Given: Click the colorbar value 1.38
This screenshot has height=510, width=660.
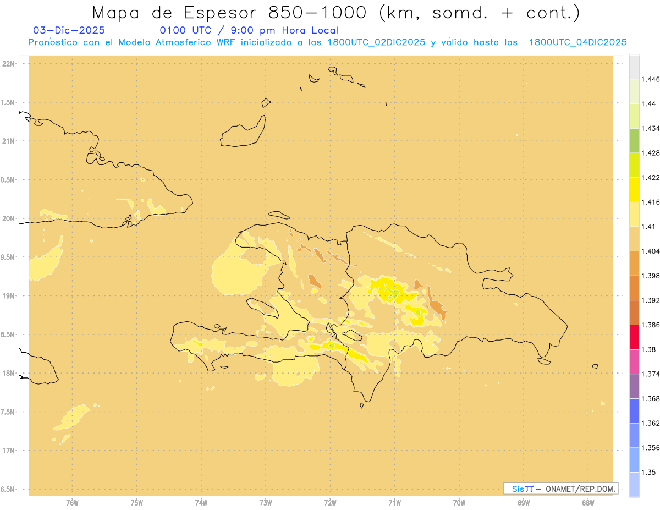Looking at the screenshot, I should point(648,349).
